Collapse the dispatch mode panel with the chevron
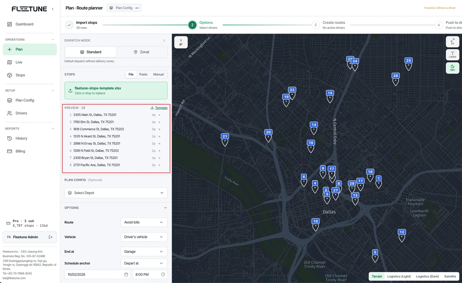 tap(164, 41)
